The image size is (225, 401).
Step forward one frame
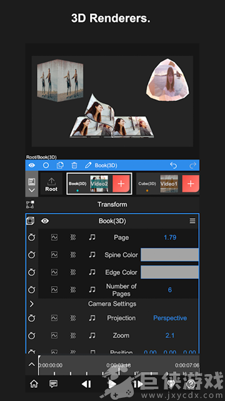[138, 384]
